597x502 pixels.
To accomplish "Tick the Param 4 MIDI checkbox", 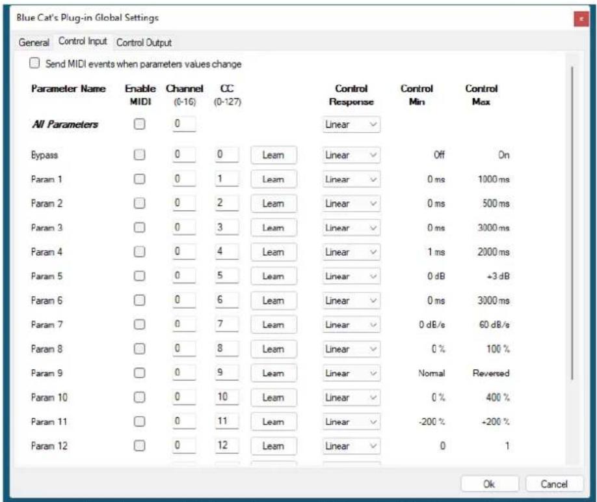I will [x=139, y=251].
